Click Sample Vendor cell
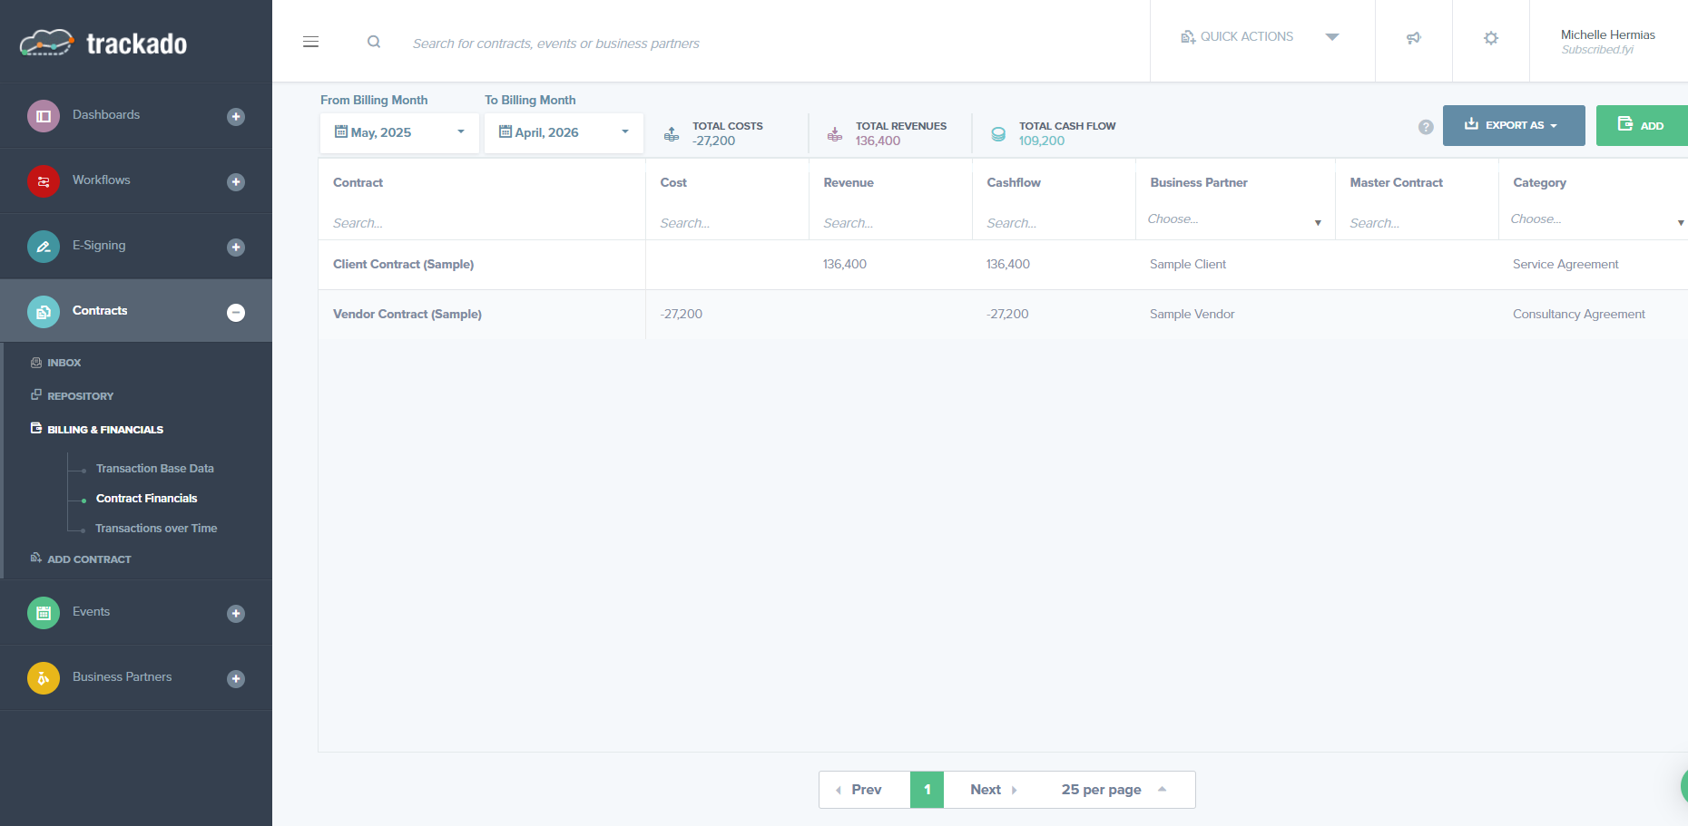Viewport: 1688px width, 826px height. point(1192,315)
